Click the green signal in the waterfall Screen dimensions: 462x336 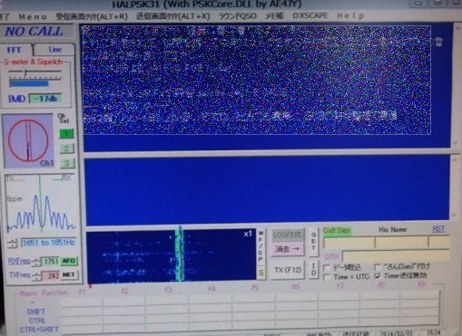180,255
